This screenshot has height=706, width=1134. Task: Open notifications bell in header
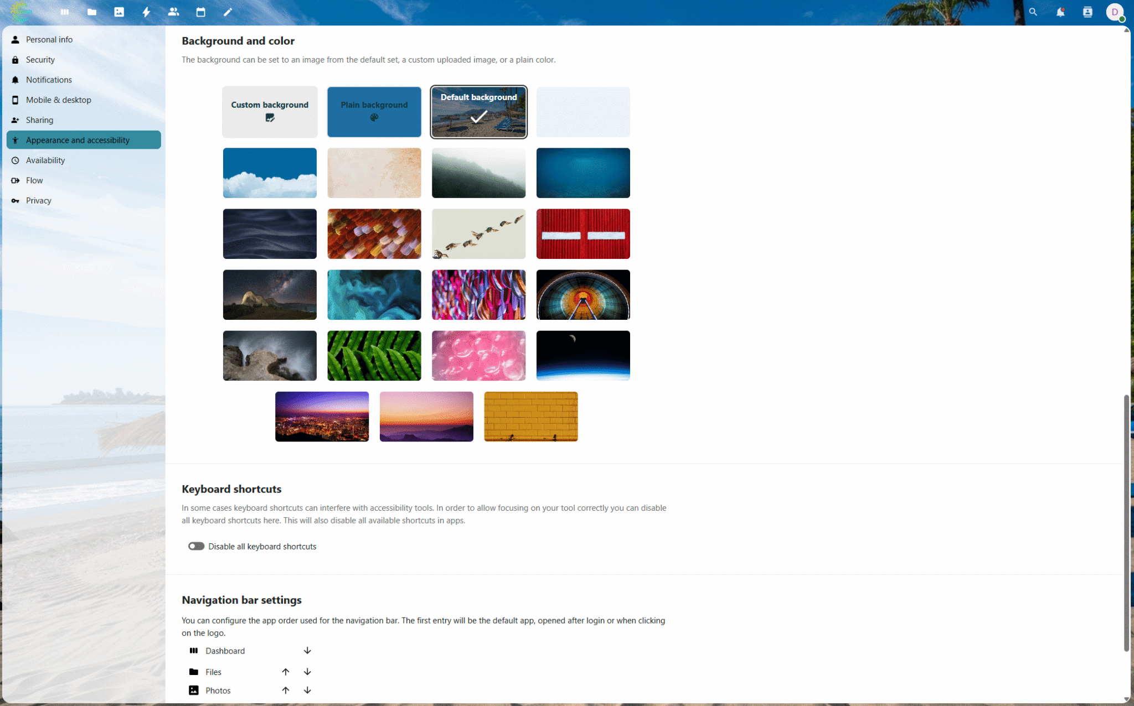(x=1060, y=12)
